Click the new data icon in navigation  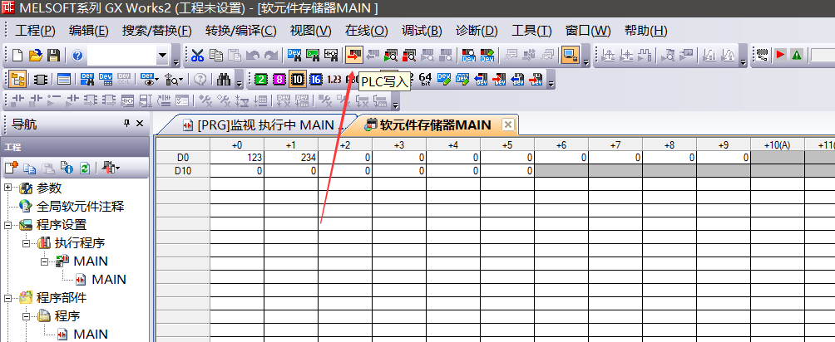(x=11, y=168)
